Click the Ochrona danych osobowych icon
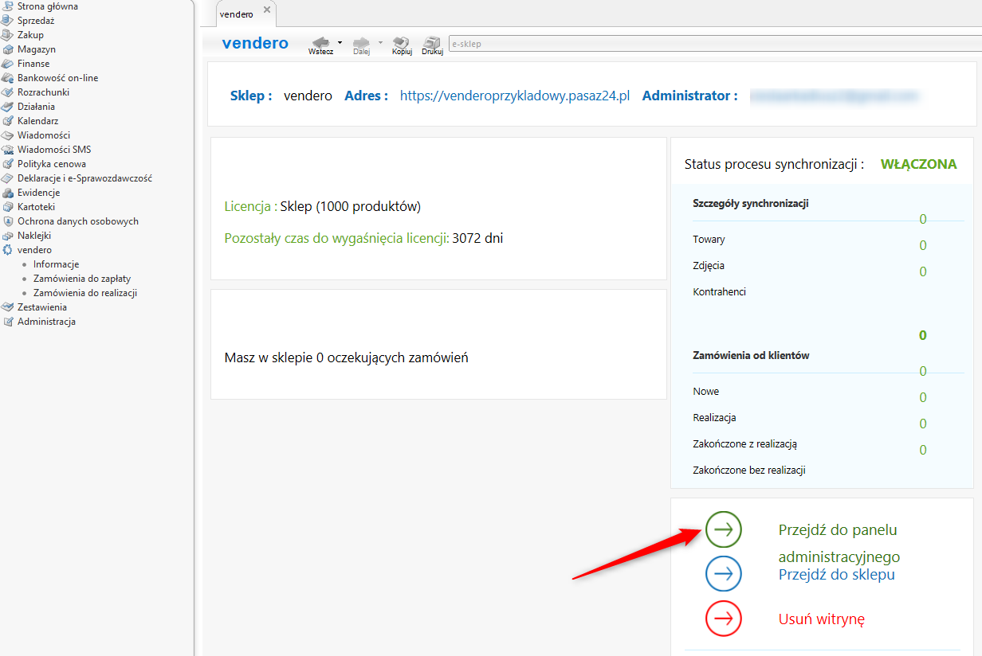This screenshot has height=656, width=982. point(8,221)
